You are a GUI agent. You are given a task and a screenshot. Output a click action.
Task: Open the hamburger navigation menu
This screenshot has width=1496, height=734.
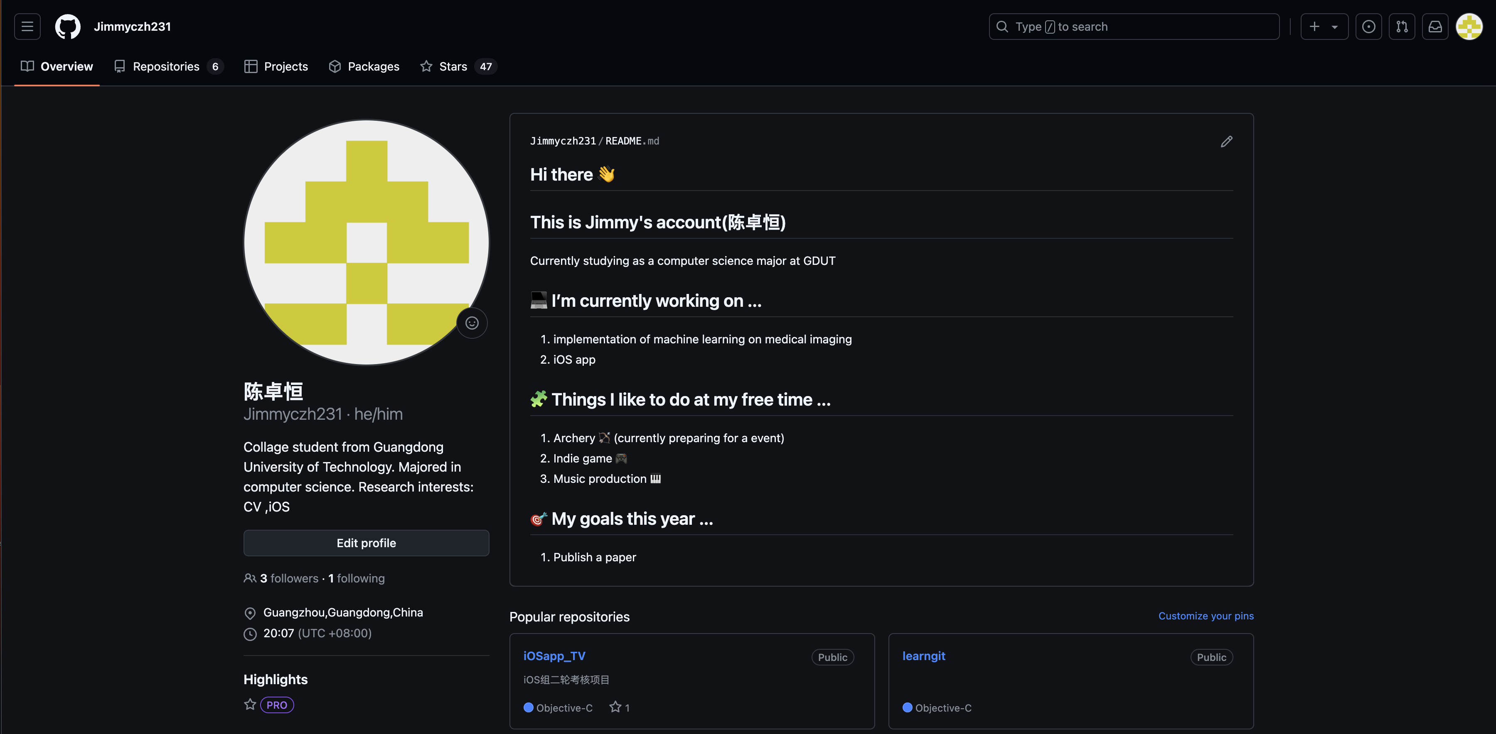click(27, 27)
